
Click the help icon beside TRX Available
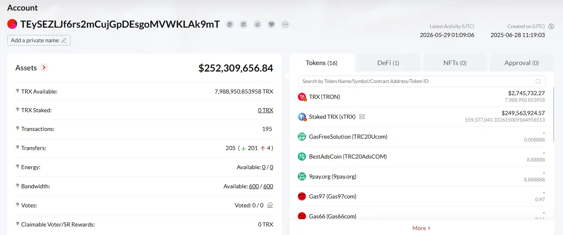[x=18, y=91]
